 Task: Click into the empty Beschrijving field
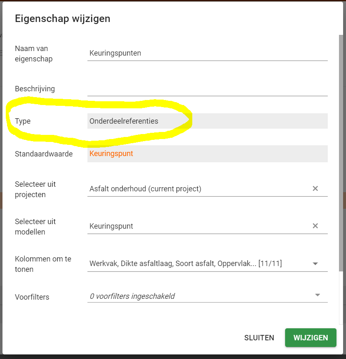pyautogui.click(x=207, y=88)
